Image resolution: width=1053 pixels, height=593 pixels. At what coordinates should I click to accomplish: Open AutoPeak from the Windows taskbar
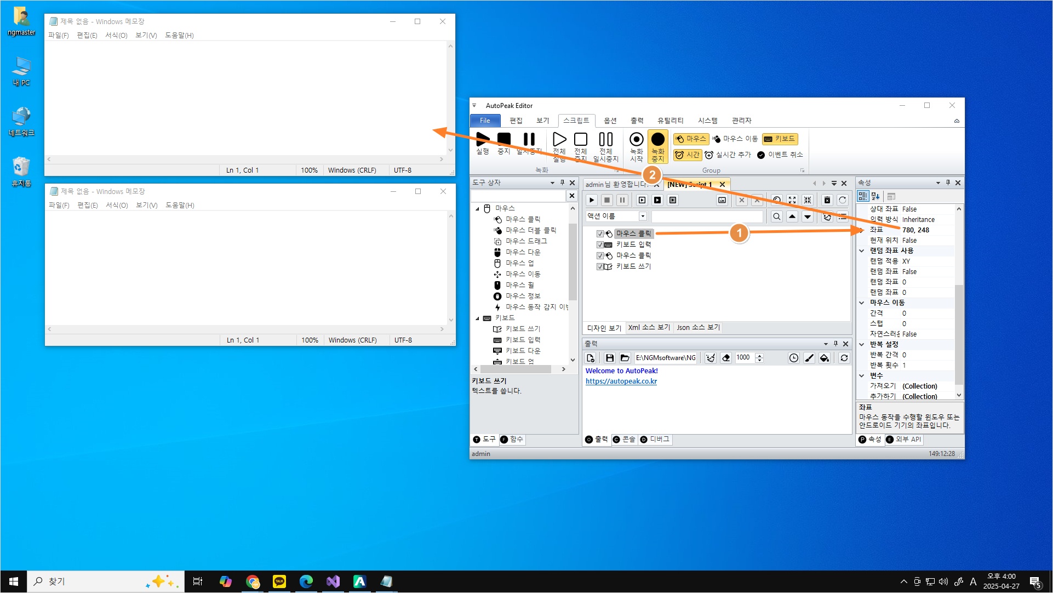359,581
